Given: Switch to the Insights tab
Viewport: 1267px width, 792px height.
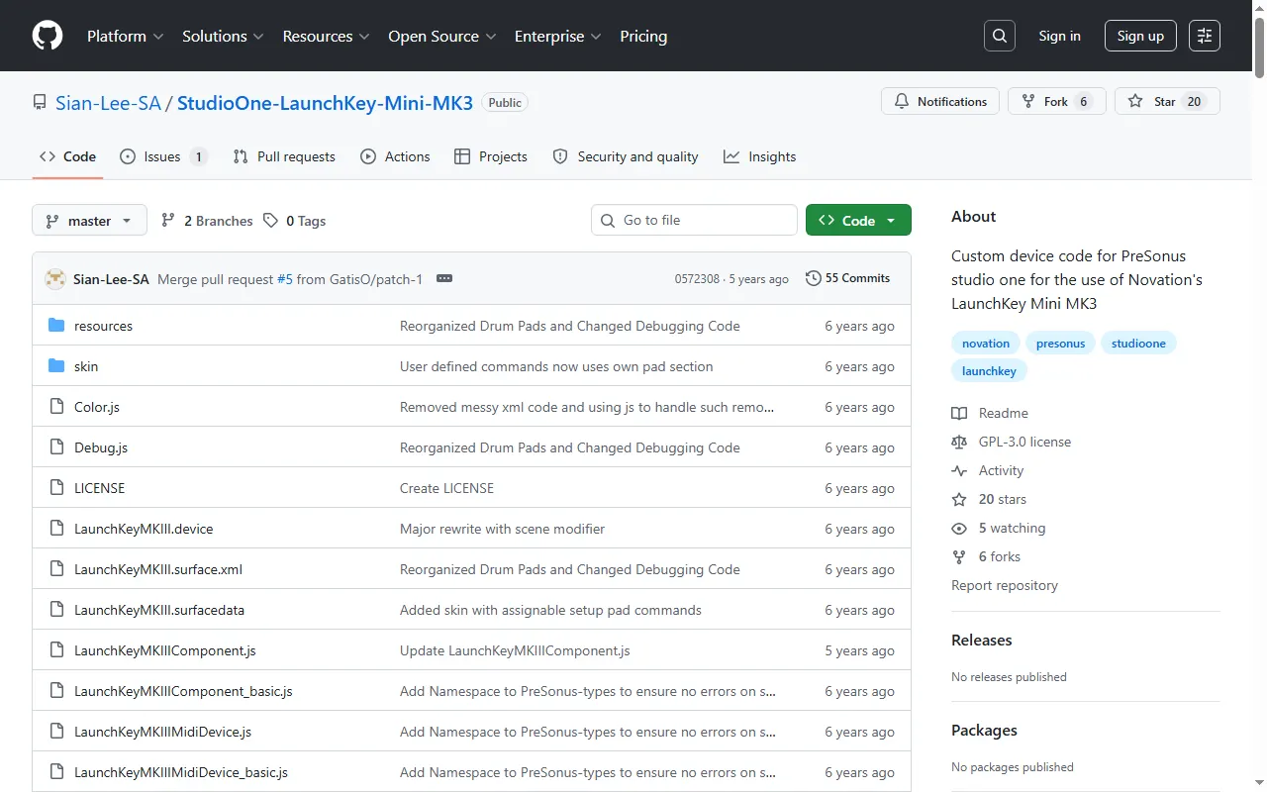Looking at the screenshot, I should point(759,156).
